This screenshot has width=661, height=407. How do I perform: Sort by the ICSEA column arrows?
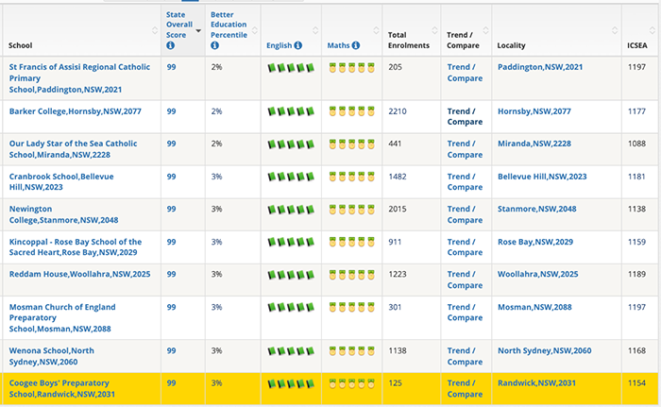653,30
